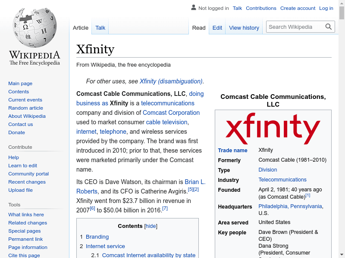The height and width of the screenshot is (258, 345).
Task: Select the Read tab
Action: pyautogui.click(x=199, y=28)
